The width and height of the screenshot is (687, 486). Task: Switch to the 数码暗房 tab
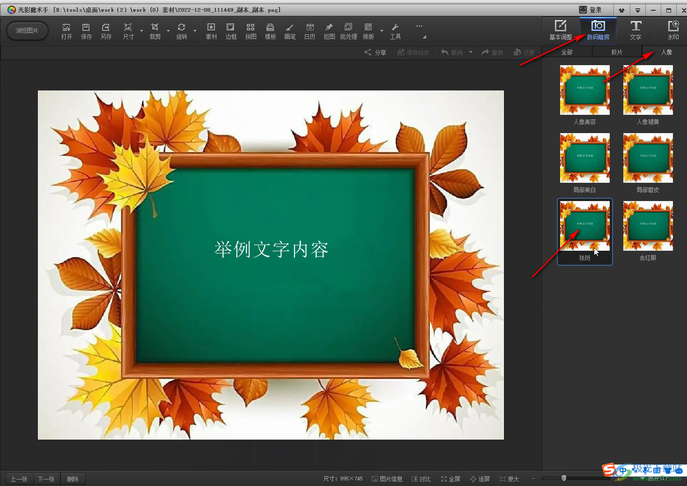598,30
